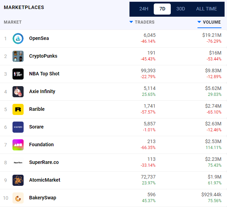Screen dimensions: 227x207
Task: Click the Rarible logo icon
Action: 18,109
